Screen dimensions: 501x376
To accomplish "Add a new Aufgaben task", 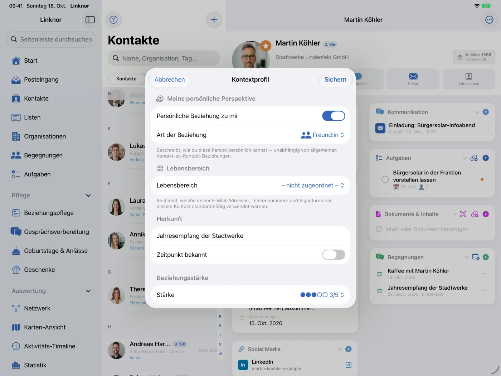I will coord(486,158).
